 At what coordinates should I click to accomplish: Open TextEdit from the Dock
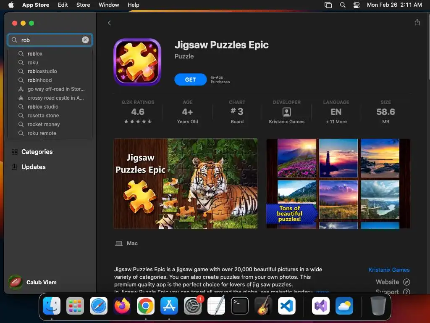pos(216,306)
